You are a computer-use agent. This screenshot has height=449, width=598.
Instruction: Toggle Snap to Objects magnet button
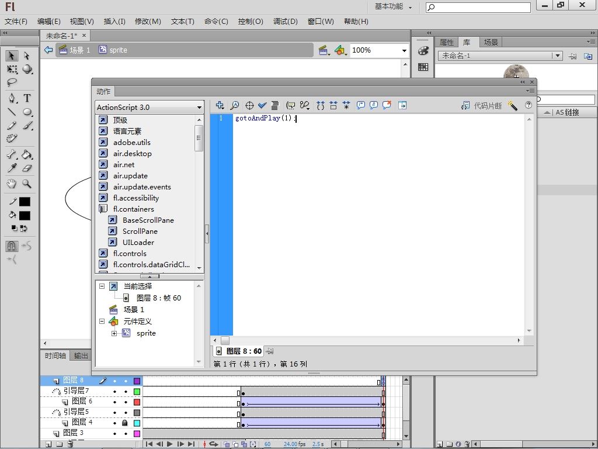tap(12, 246)
